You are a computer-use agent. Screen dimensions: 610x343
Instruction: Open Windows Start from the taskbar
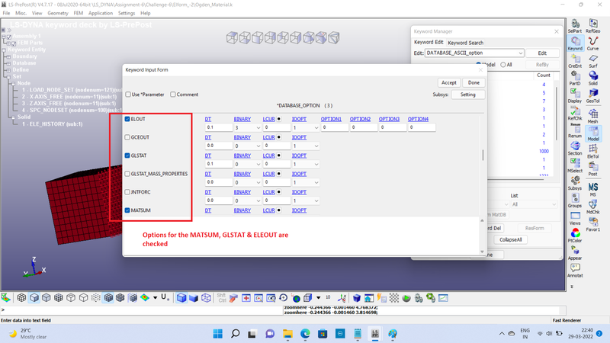[x=218, y=334]
